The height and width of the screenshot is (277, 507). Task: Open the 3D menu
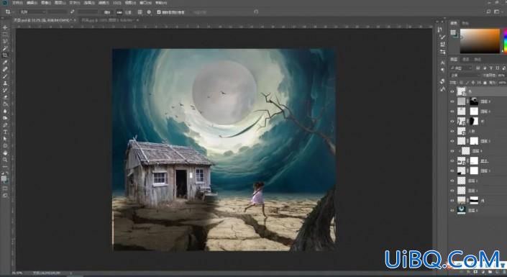(x=117, y=3)
